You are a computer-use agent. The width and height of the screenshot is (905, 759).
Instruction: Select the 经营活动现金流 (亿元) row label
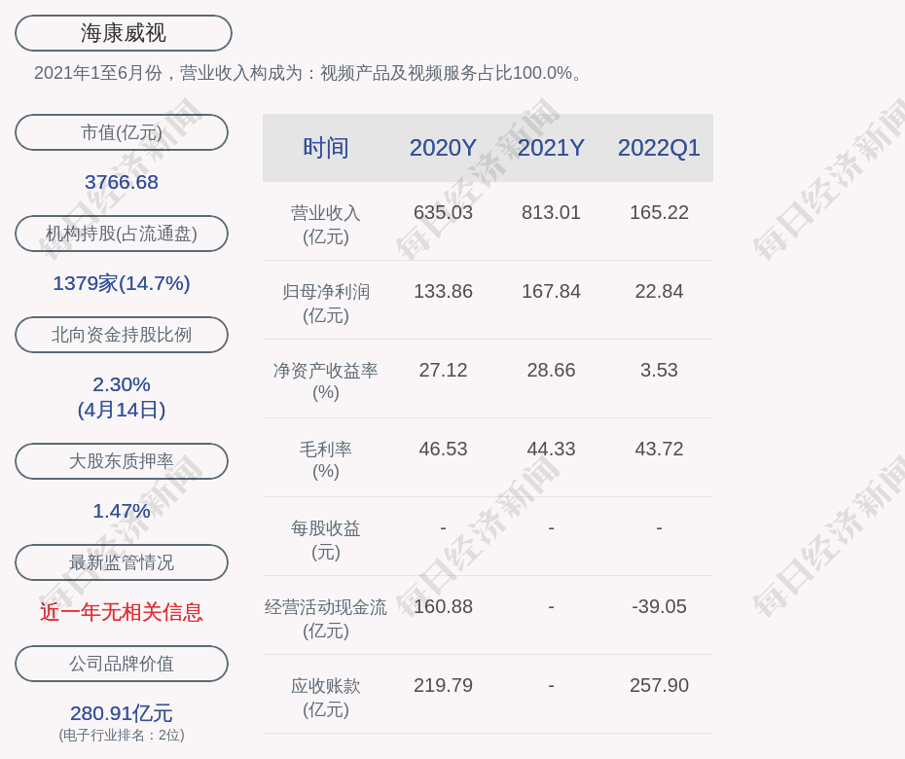(x=326, y=619)
